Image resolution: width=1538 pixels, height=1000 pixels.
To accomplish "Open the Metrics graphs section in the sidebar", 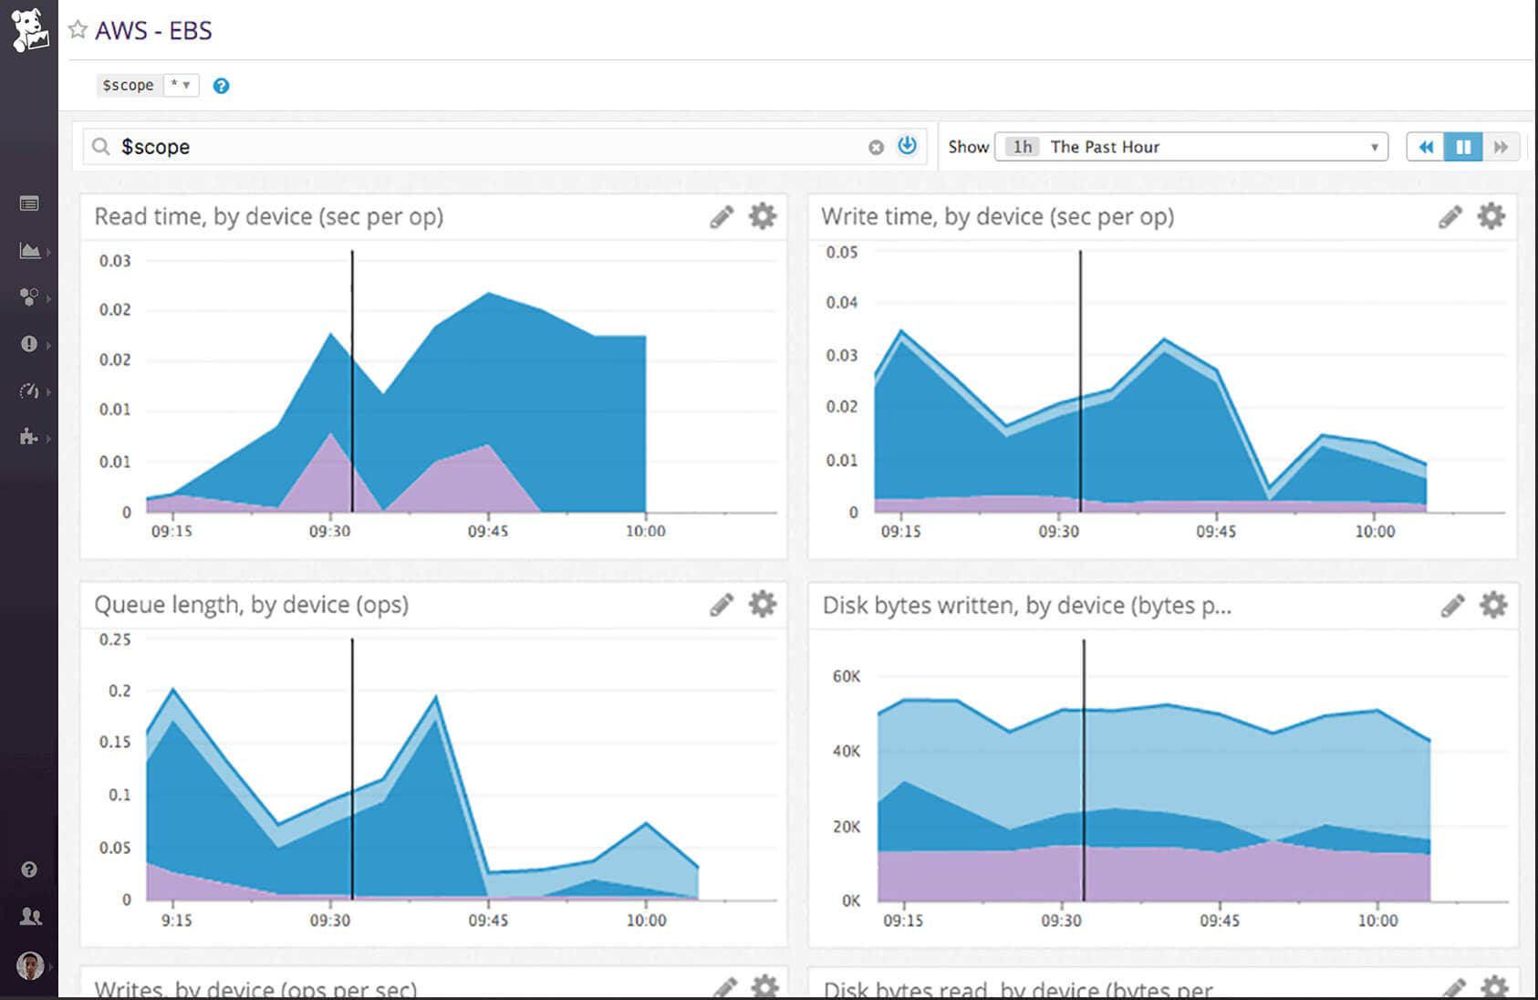I will click(x=30, y=251).
